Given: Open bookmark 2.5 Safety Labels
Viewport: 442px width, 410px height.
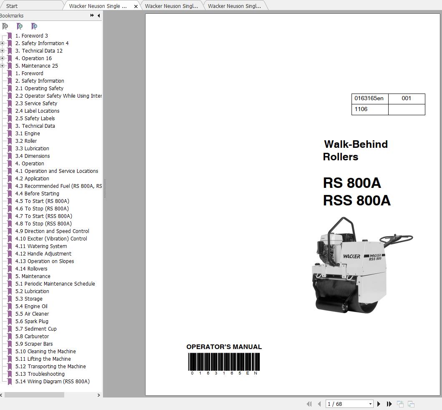Looking at the screenshot, I should 35,119.
